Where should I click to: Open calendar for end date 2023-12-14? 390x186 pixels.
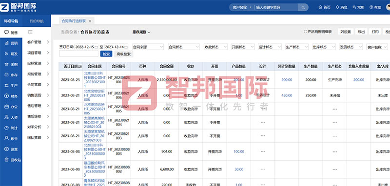coord(126,47)
